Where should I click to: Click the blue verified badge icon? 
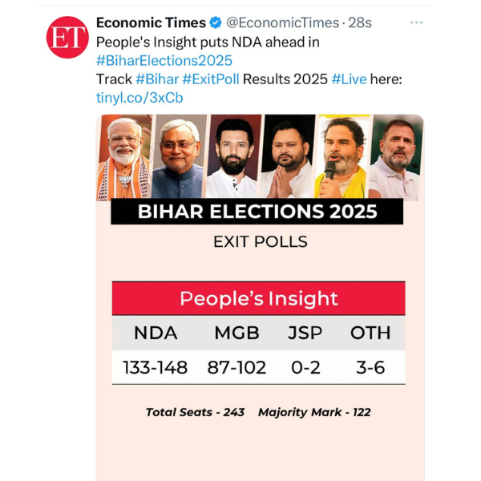click(216, 22)
